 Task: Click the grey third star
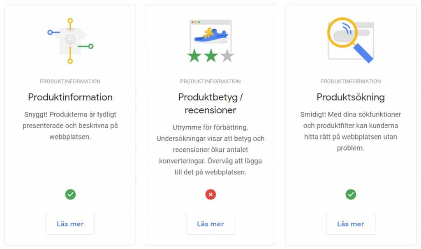[x=227, y=55]
